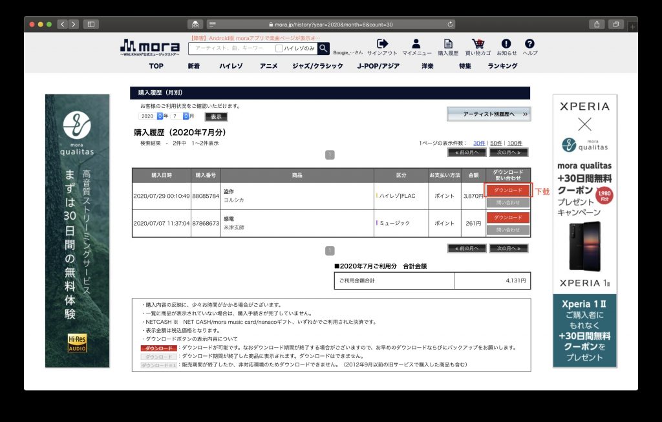Focus the artist keyword search field
The height and width of the screenshot is (422, 662).
click(231, 48)
